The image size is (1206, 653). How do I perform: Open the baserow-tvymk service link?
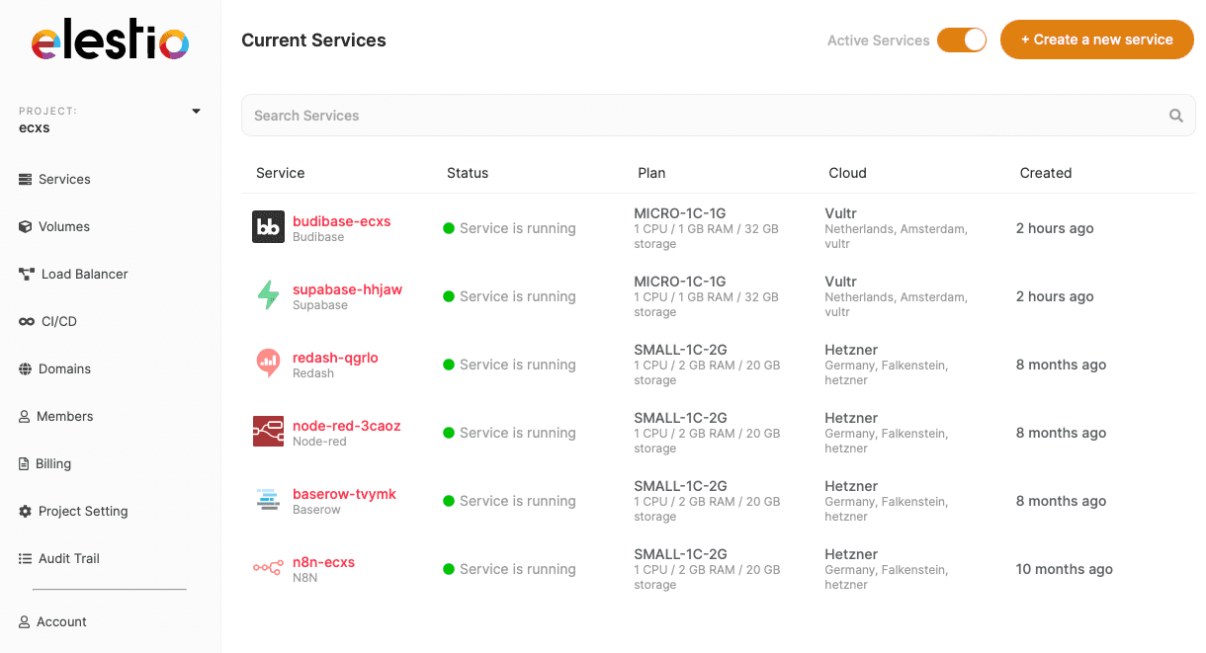coord(344,494)
